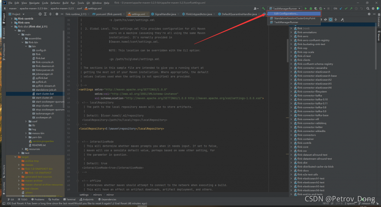
Task: Choose Edit Configurations... from the dropdown
Action: pyautogui.click(x=294, y=14)
